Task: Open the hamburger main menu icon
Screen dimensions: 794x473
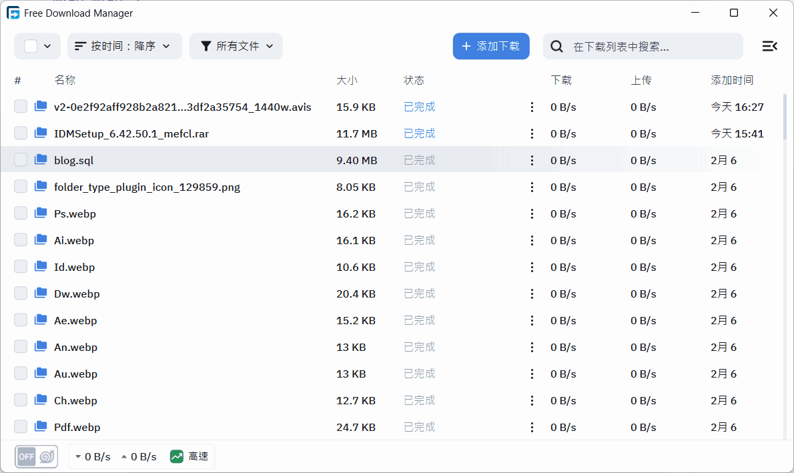Action: (770, 46)
